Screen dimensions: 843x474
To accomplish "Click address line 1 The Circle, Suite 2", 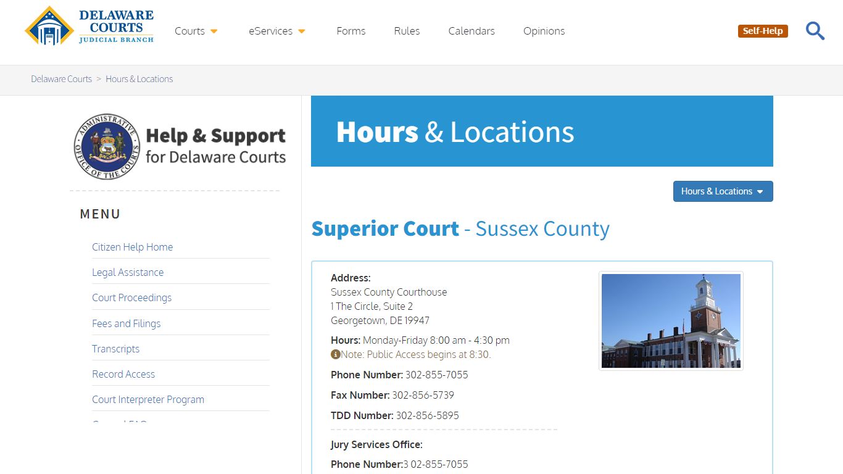I will coord(372,306).
